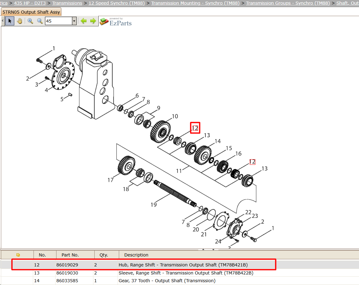Go to previous diagram with left arrow
This screenshot has width=359, height=285.
tap(83, 21)
